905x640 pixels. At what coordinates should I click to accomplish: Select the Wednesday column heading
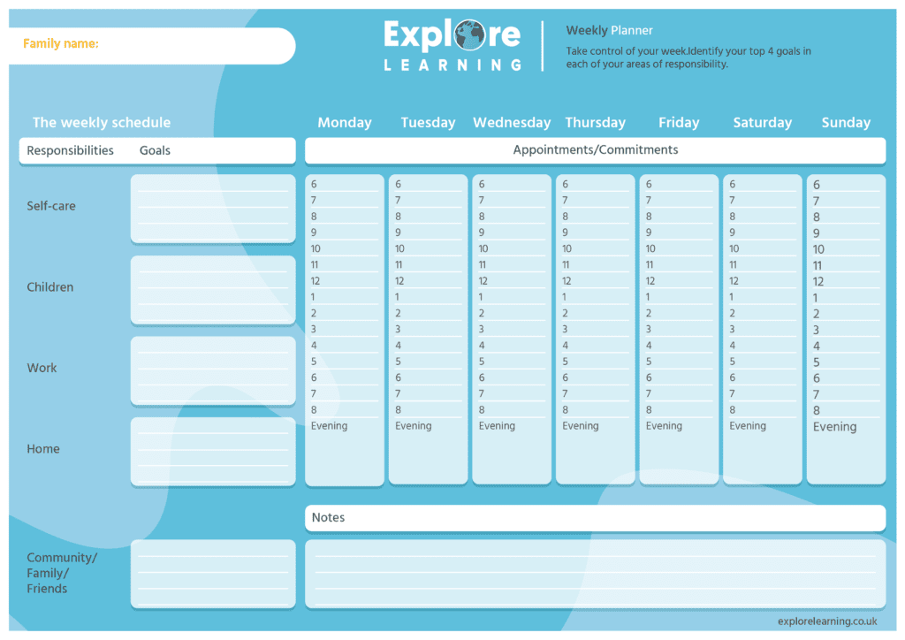pyautogui.click(x=512, y=122)
